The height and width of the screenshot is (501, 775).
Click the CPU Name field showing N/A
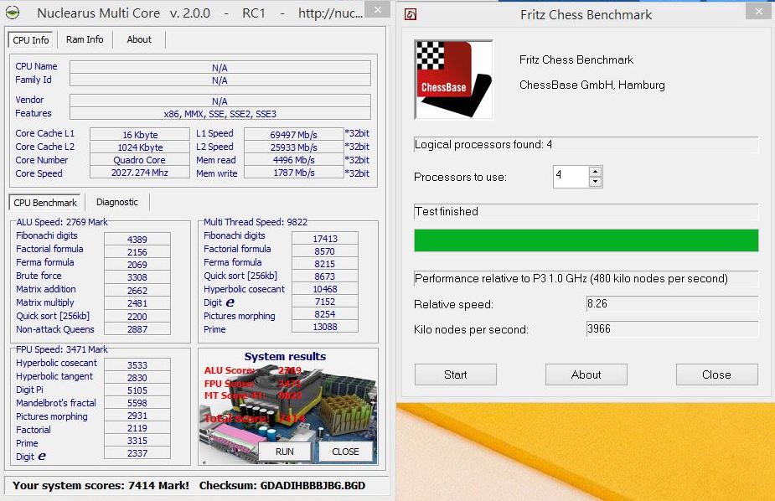click(x=220, y=67)
